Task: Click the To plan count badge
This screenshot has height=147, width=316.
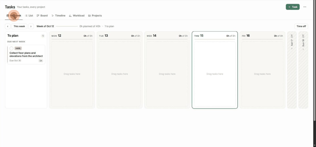Action: [43, 36]
